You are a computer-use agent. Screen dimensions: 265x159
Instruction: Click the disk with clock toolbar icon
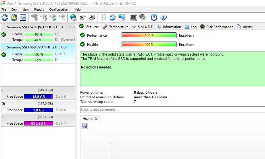point(44,17)
